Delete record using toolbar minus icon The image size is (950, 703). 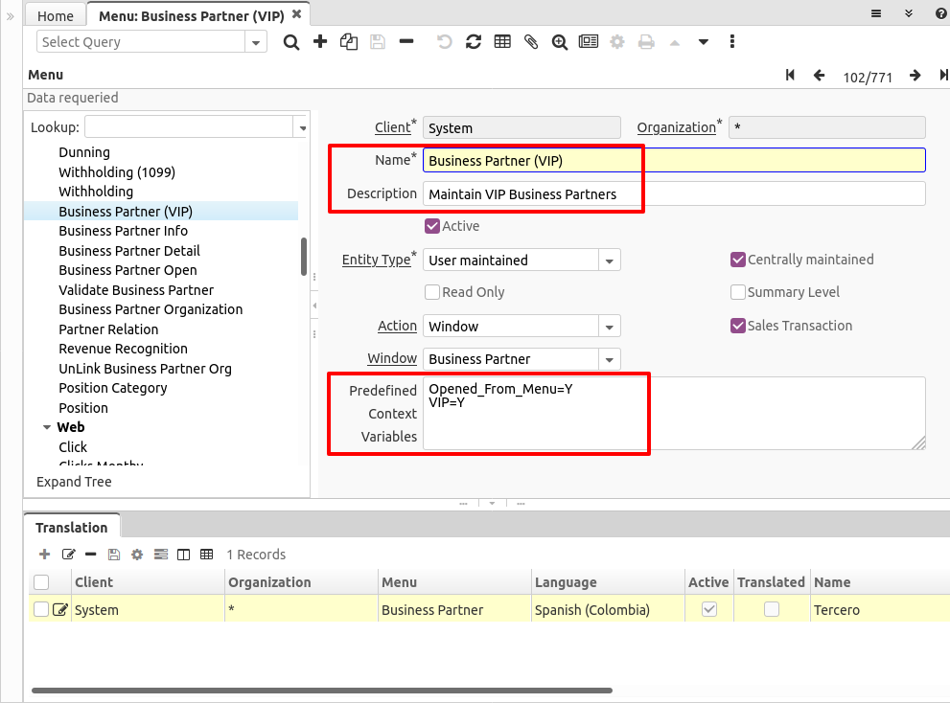406,42
